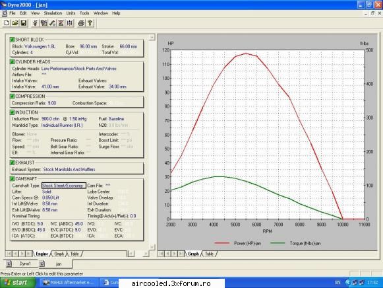Viewport: 383px width, 288px height.
Task: Open the Tools menu
Action: click(x=84, y=13)
